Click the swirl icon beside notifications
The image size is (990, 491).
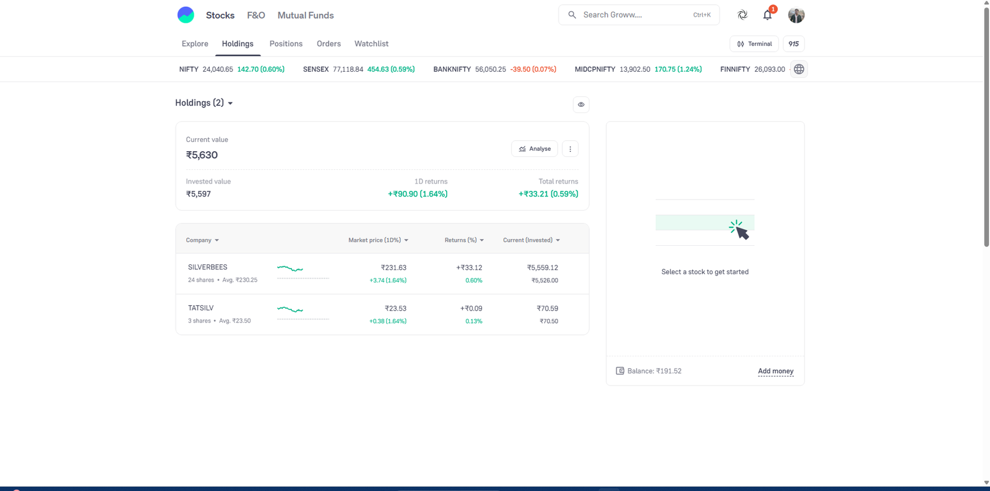(742, 15)
